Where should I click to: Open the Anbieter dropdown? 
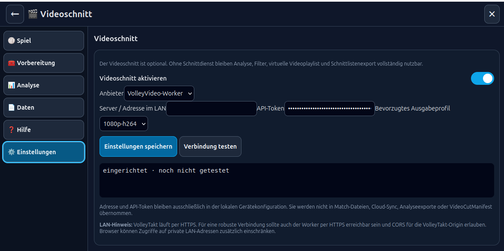[x=159, y=93]
